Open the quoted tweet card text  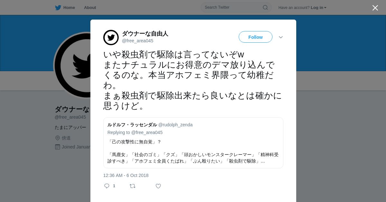coord(193,152)
